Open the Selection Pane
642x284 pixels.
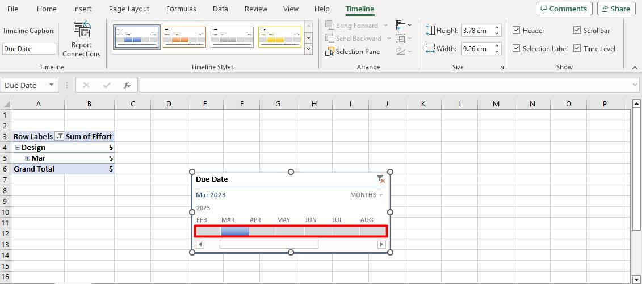click(353, 52)
